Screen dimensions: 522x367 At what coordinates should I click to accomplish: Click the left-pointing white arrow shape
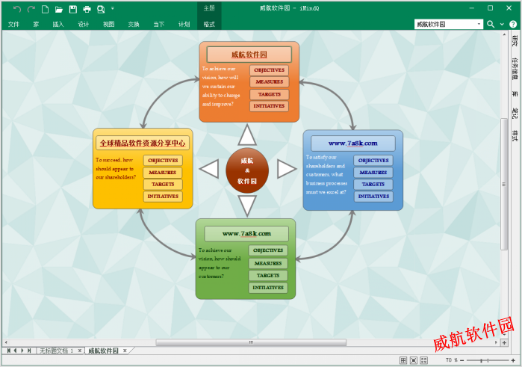(210, 169)
